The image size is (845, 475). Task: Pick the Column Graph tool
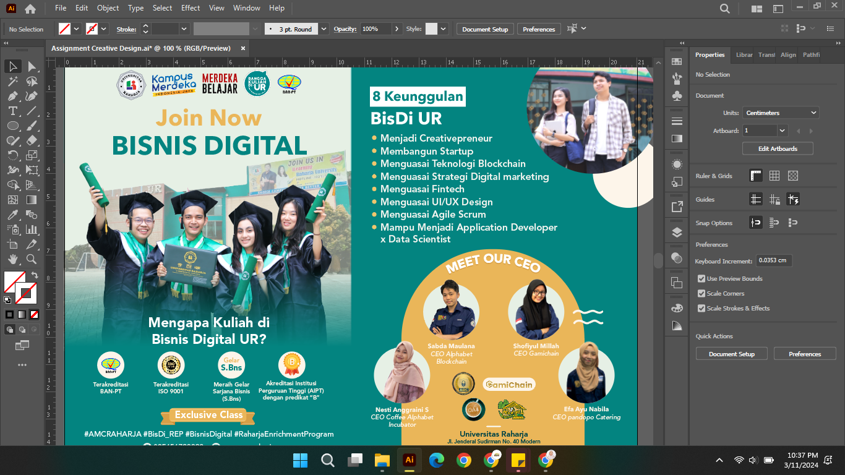[32, 229]
